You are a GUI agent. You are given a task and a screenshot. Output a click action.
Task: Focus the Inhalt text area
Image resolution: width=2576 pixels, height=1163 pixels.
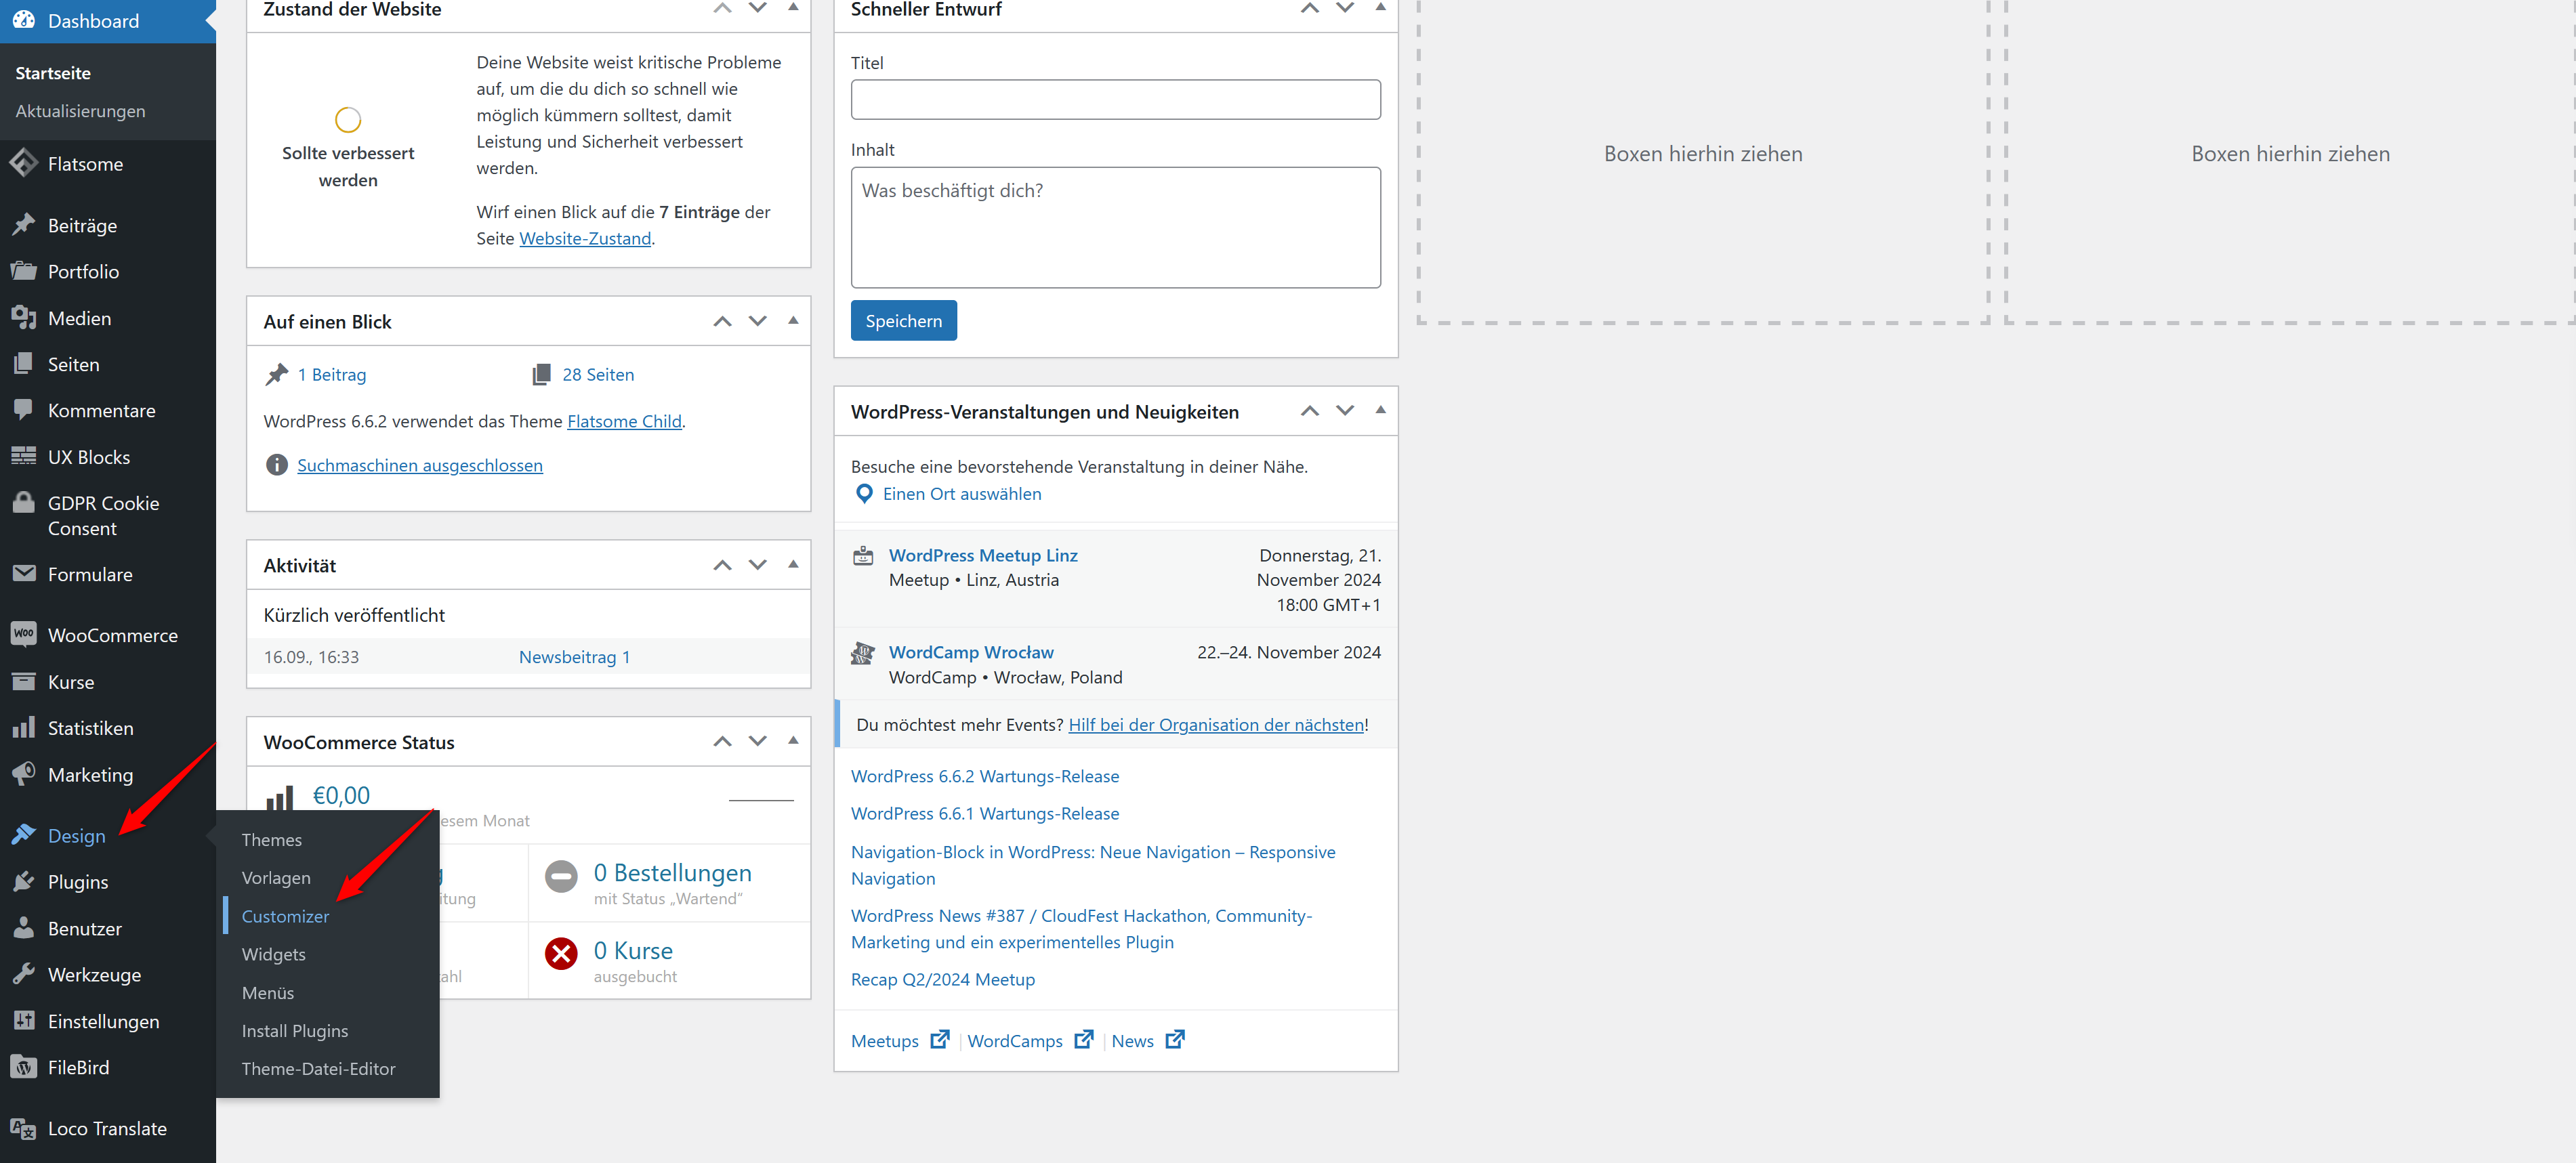tap(1115, 227)
